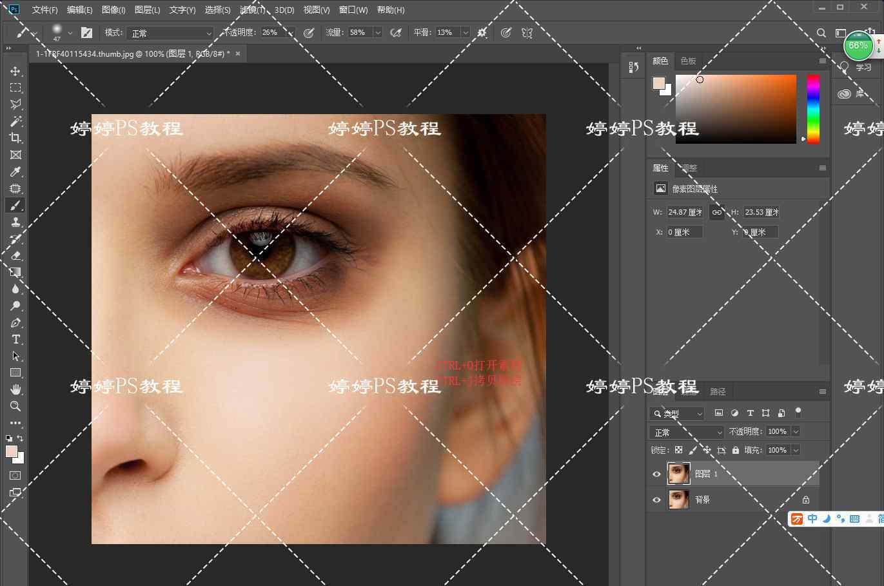Image resolution: width=884 pixels, height=586 pixels.
Task: Select the Blur tool
Action: tap(15, 289)
